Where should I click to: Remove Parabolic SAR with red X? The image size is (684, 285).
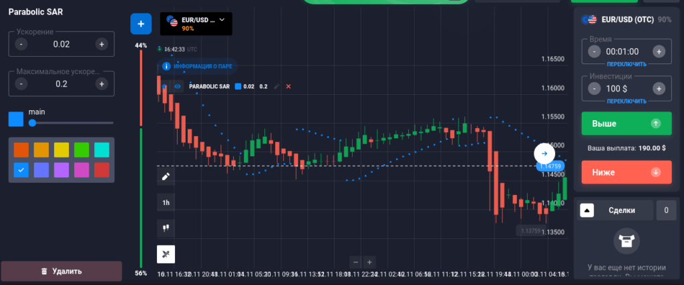[x=289, y=87]
